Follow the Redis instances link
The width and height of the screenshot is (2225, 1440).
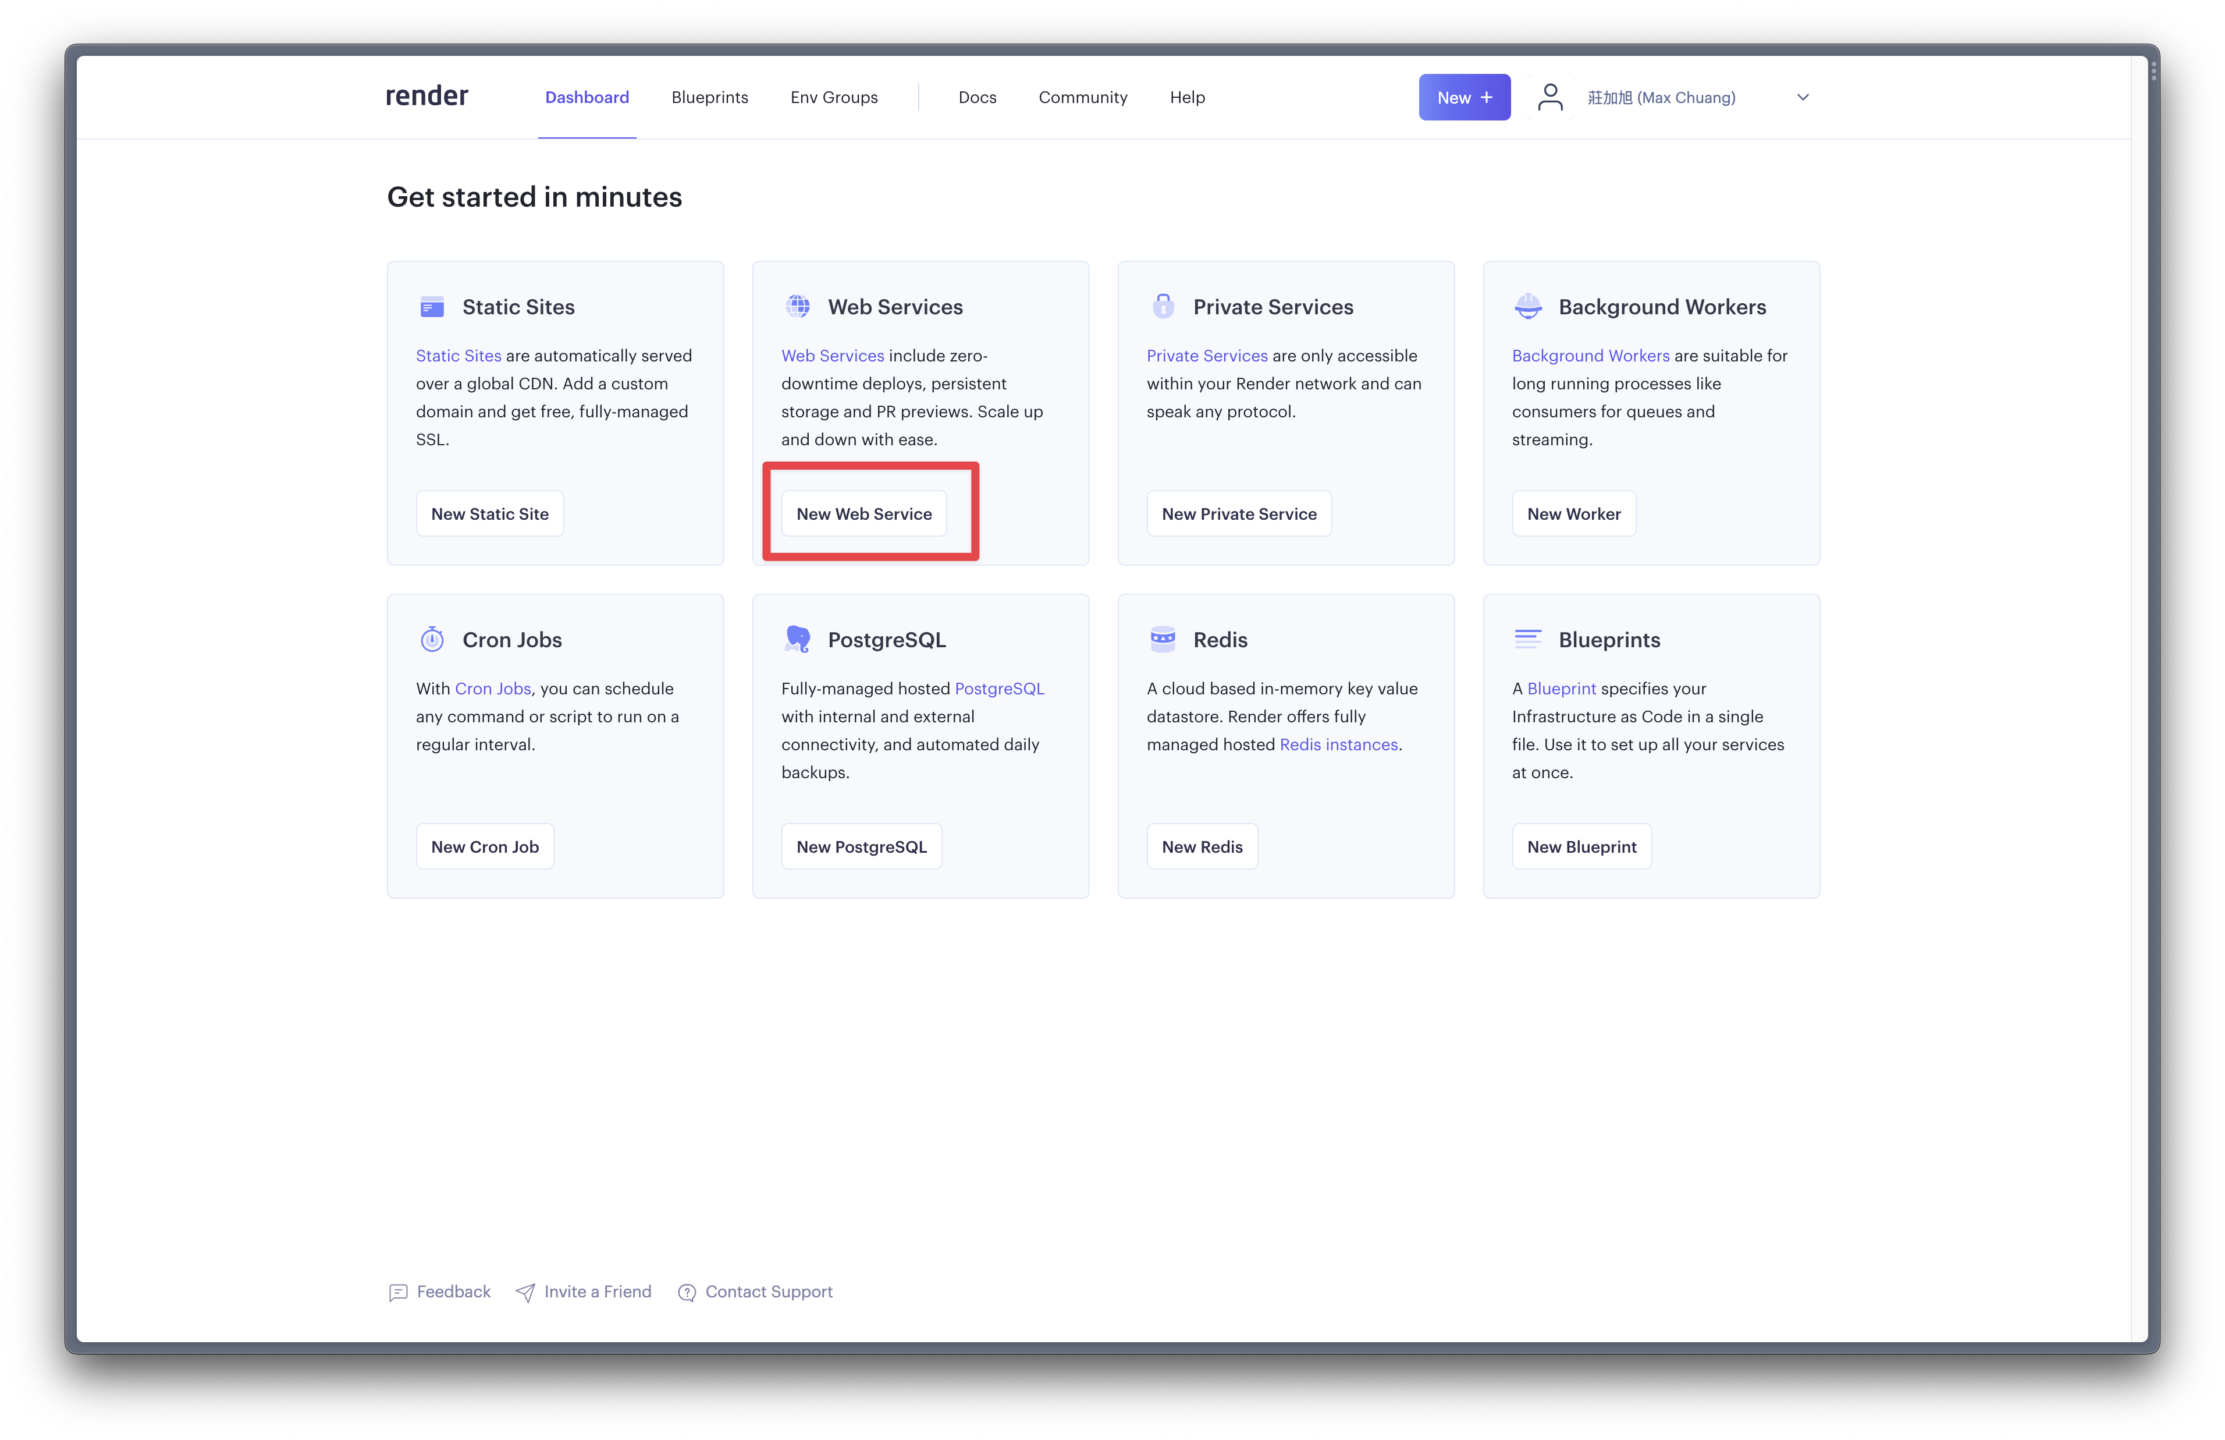[x=1338, y=744]
